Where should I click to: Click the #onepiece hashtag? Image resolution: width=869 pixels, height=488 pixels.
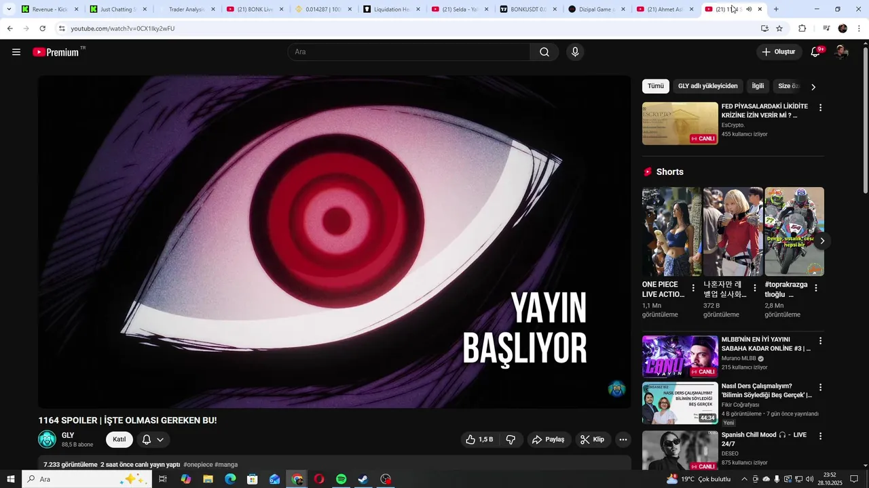click(x=198, y=465)
